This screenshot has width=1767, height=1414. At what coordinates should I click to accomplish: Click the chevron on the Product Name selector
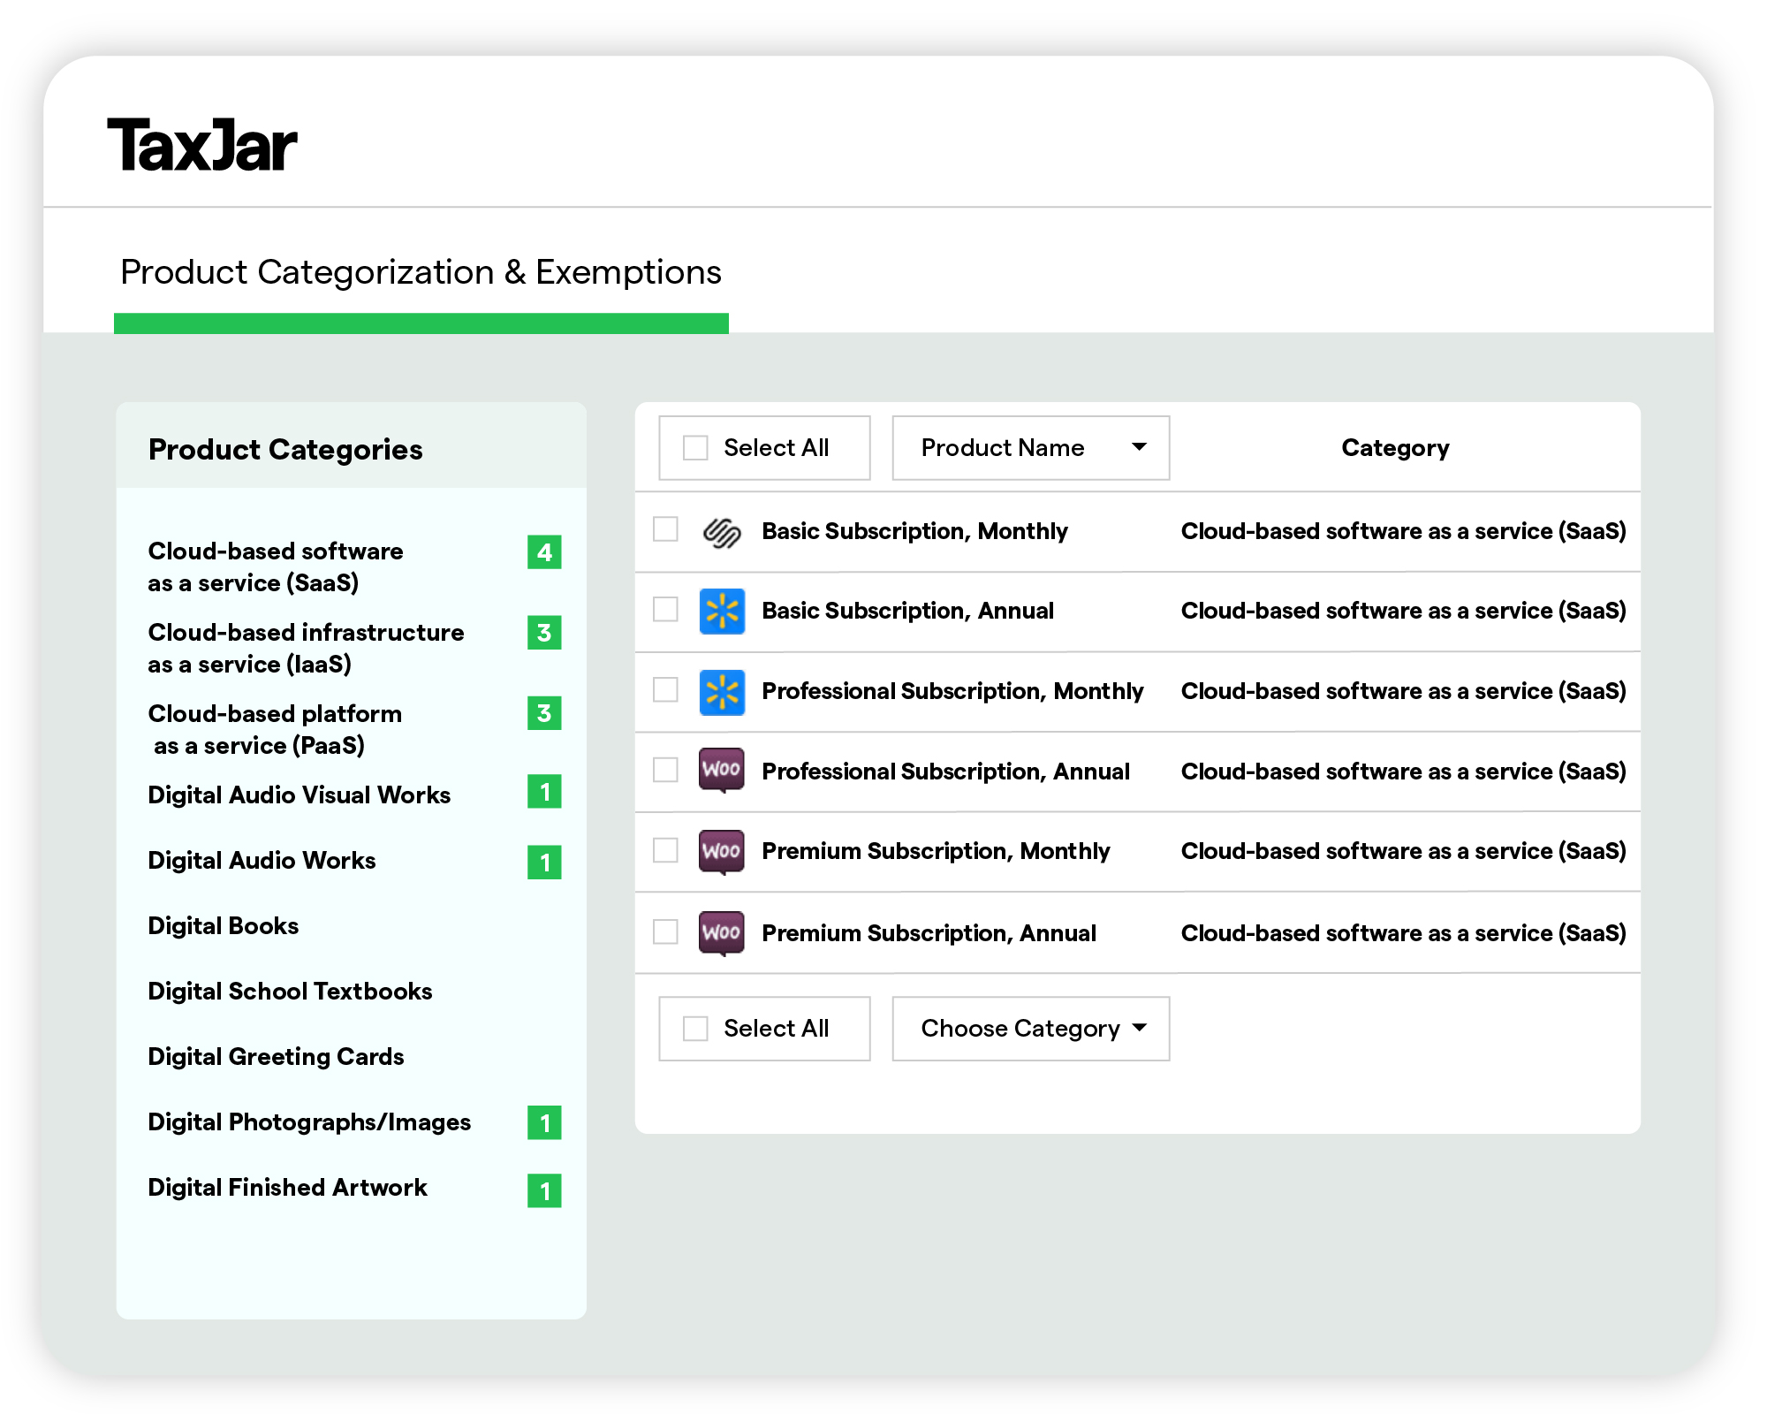1141,447
